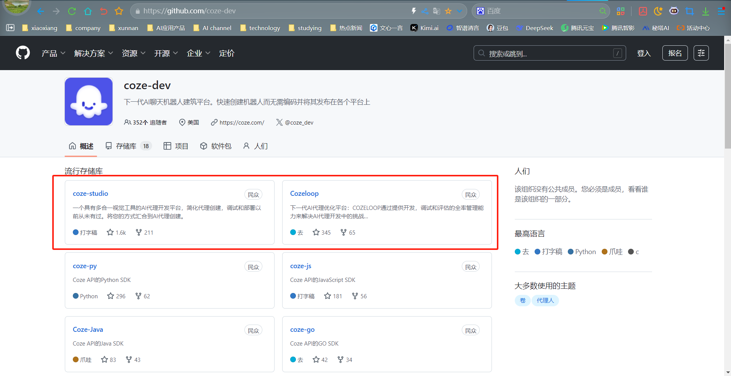The height and width of the screenshot is (376, 731).
Task: Click the star icon left of the address bar
Action: 119,11
